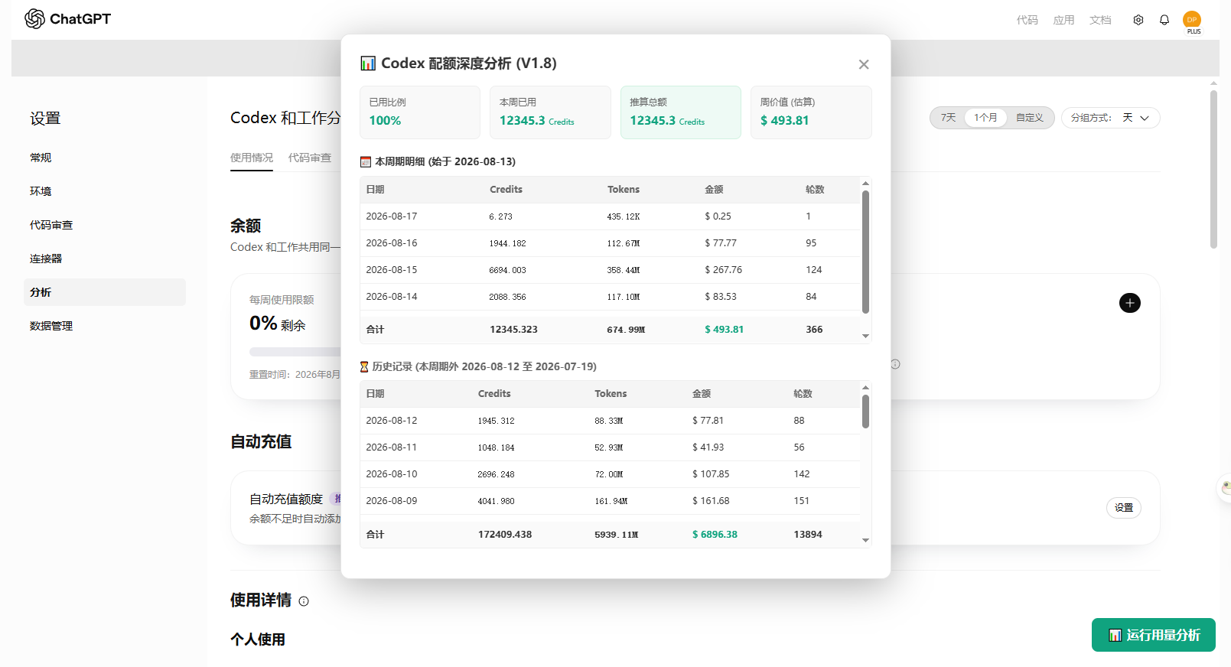Click the 历史记录 table scrollbar thumb
This screenshot has height=667, width=1231.
pos(865,412)
